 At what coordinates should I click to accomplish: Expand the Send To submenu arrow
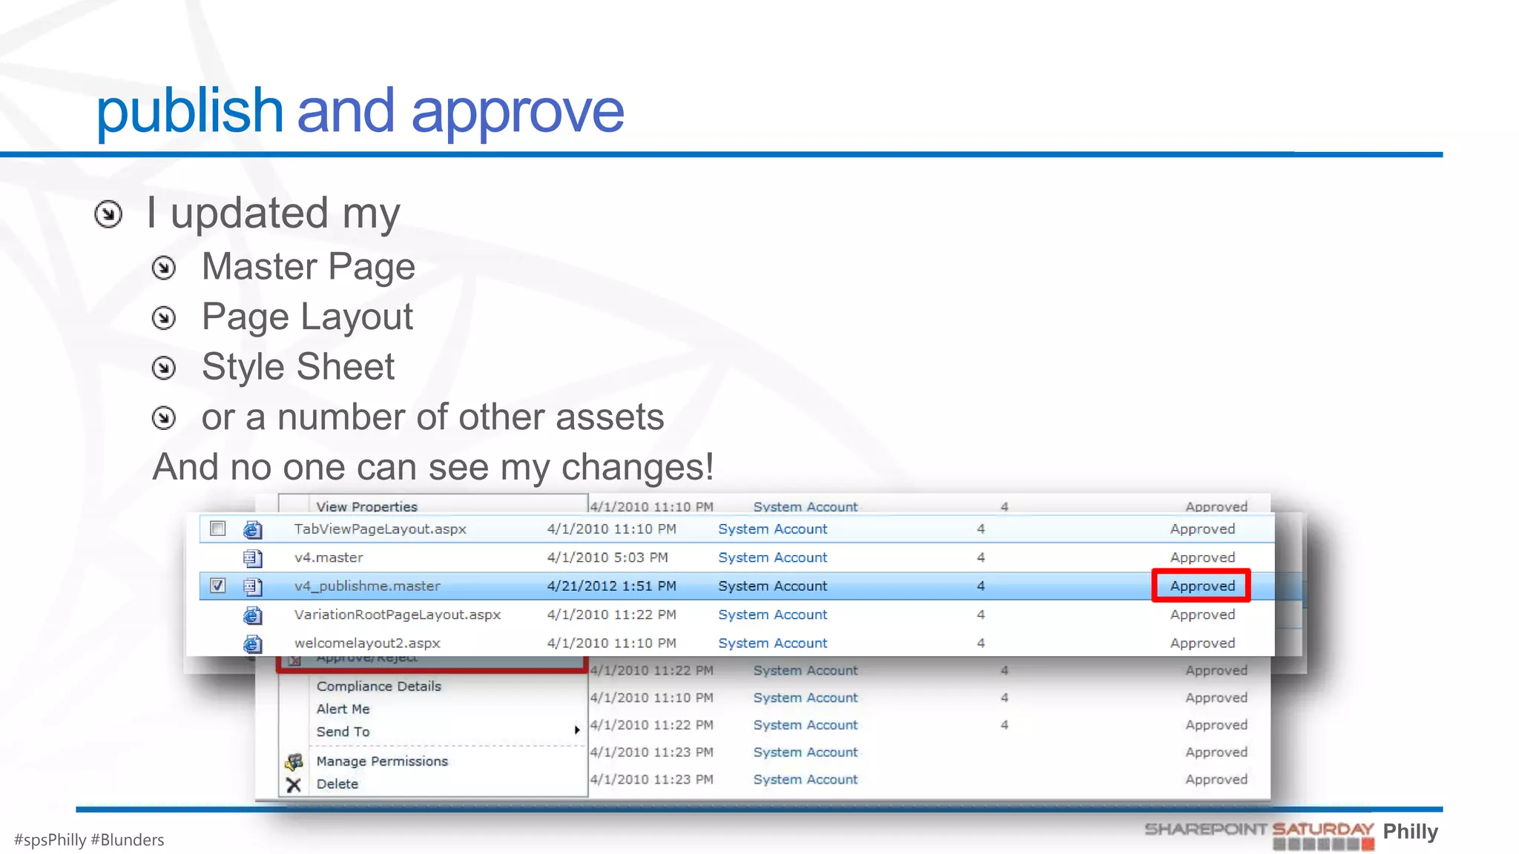pos(576,731)
